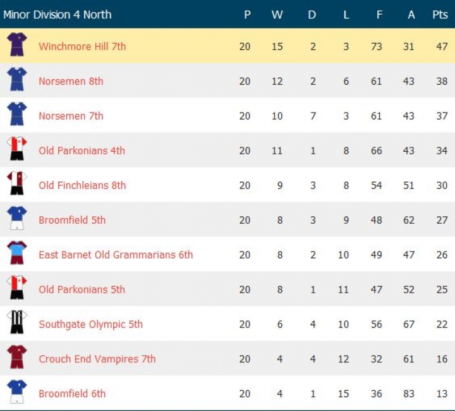Click Broomfield 6th kit icon
Screen dimensions: 455x411
pyautogui.click(x=17, y=393)
